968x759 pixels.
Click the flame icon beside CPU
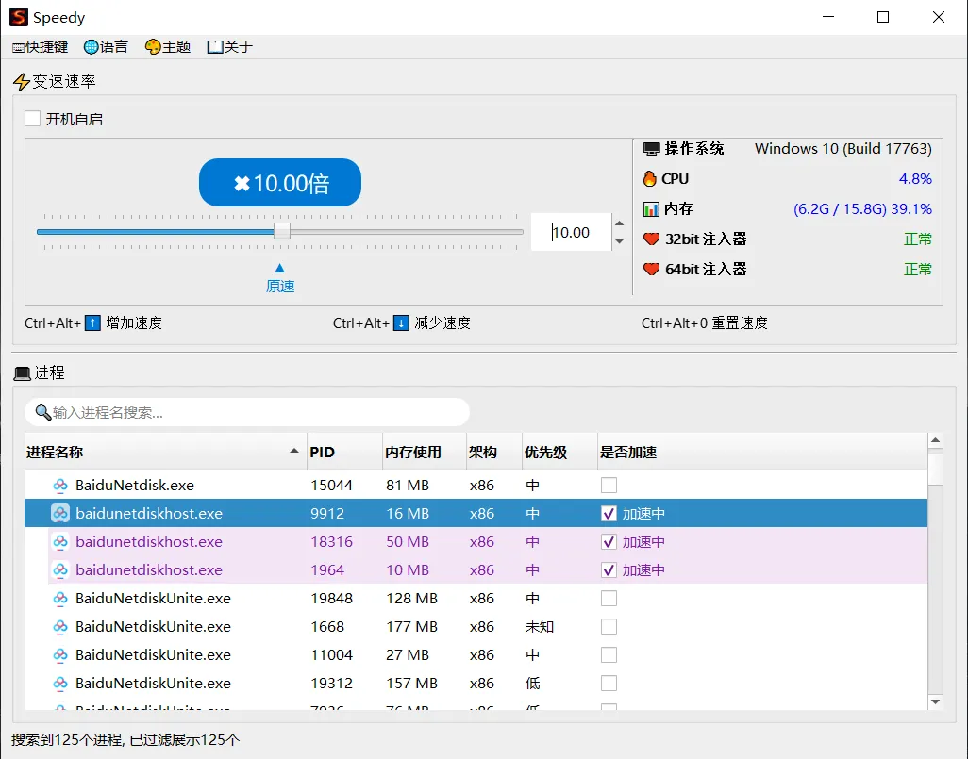649,179
